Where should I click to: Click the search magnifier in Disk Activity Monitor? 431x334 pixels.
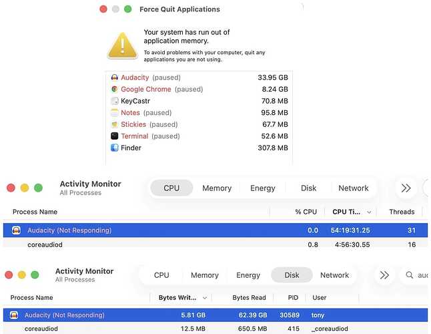tap(409, 275)
